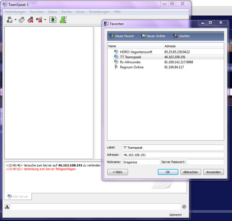Screen dimensions: 232x221
Task: Open the mute speakers dropdown arrow
Action: 45,20
